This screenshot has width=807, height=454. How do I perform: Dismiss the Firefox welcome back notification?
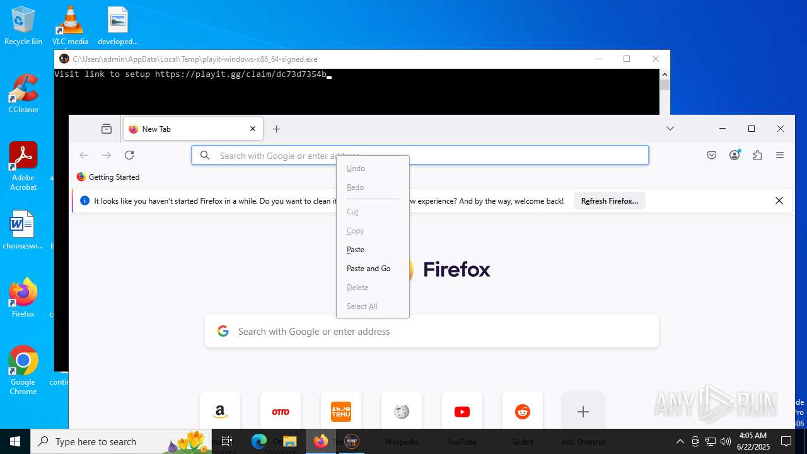click(779, 201)
